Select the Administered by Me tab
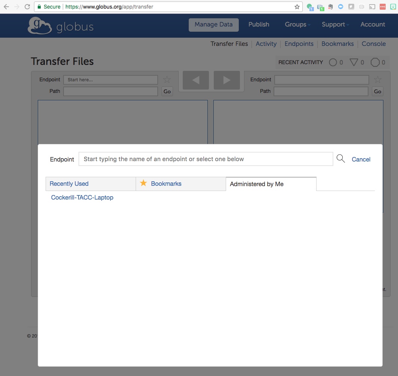 (271, 184)
